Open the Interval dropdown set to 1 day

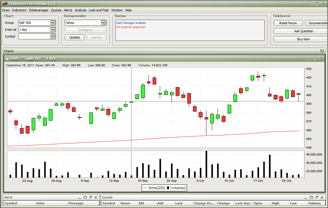coord(53,30)
